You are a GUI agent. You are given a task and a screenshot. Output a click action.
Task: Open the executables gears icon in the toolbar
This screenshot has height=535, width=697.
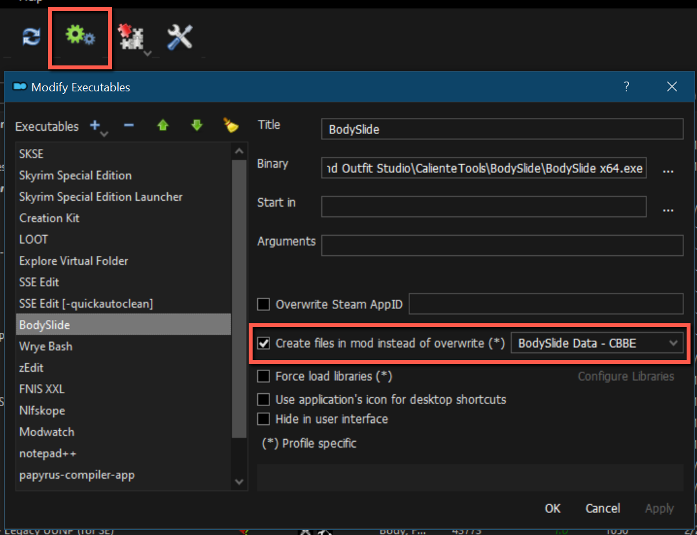pos(80,36)
